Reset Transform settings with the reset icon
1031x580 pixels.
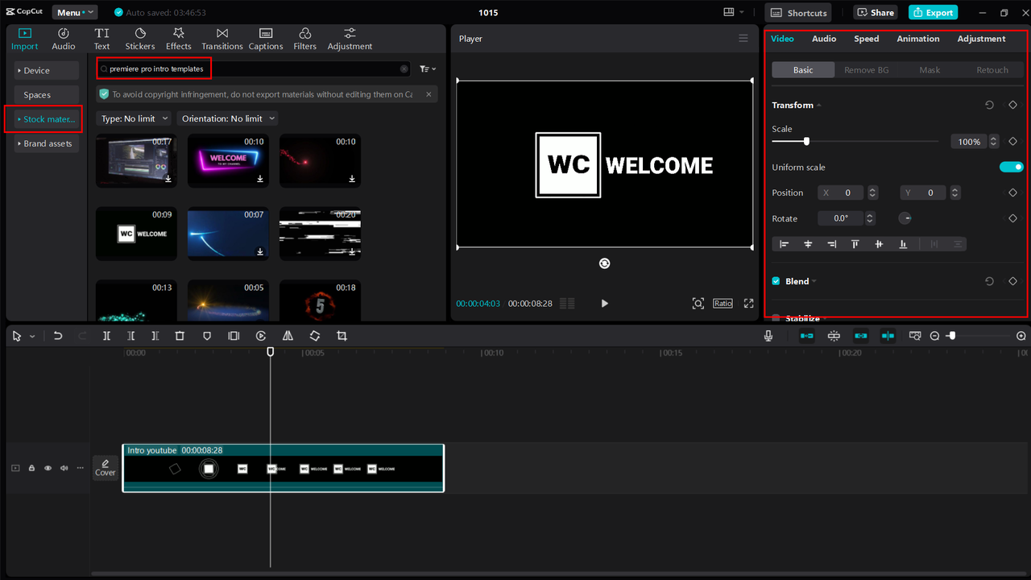click(989, 106)
